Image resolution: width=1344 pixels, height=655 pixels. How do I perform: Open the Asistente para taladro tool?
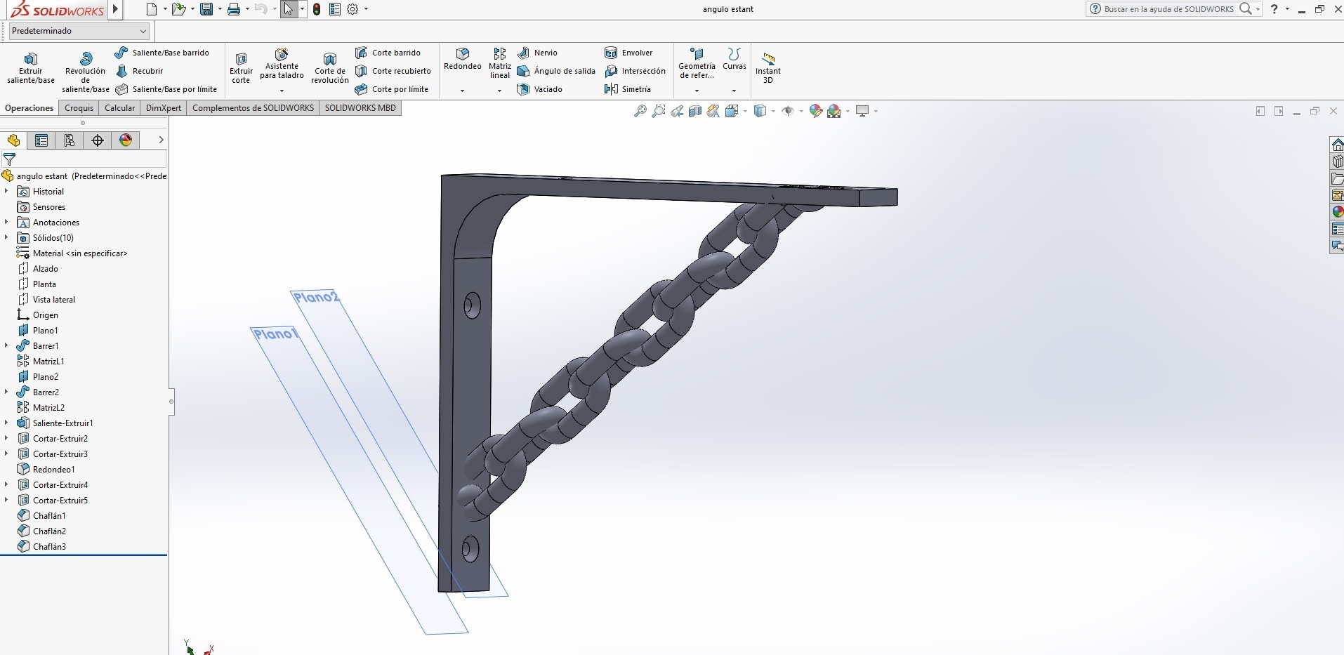(281, 67)
